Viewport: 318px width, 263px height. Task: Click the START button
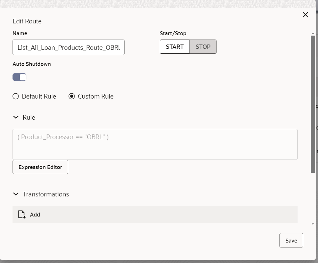pos(175,47)
